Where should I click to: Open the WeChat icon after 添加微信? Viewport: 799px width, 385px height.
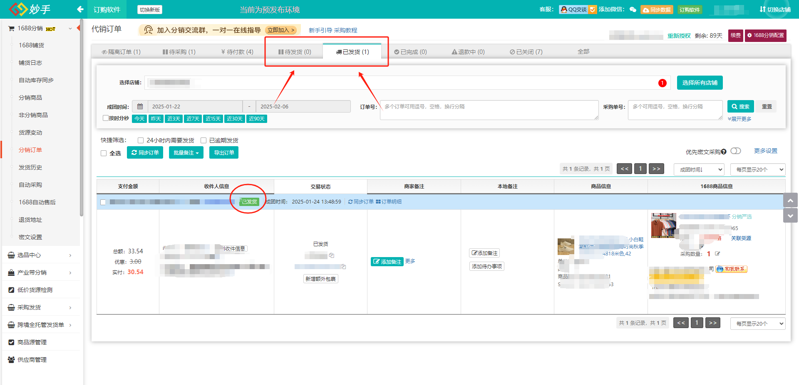[633, 10]
